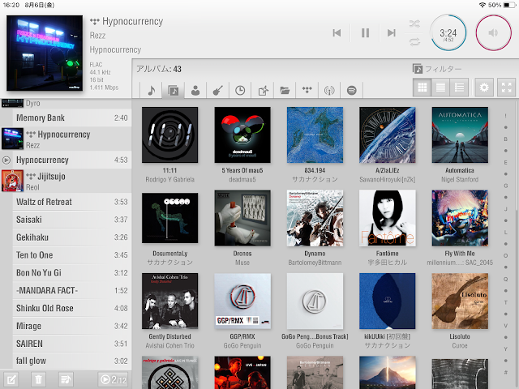
Task: Open the History tab with the clock icon
Action: [x=240, y=90]
